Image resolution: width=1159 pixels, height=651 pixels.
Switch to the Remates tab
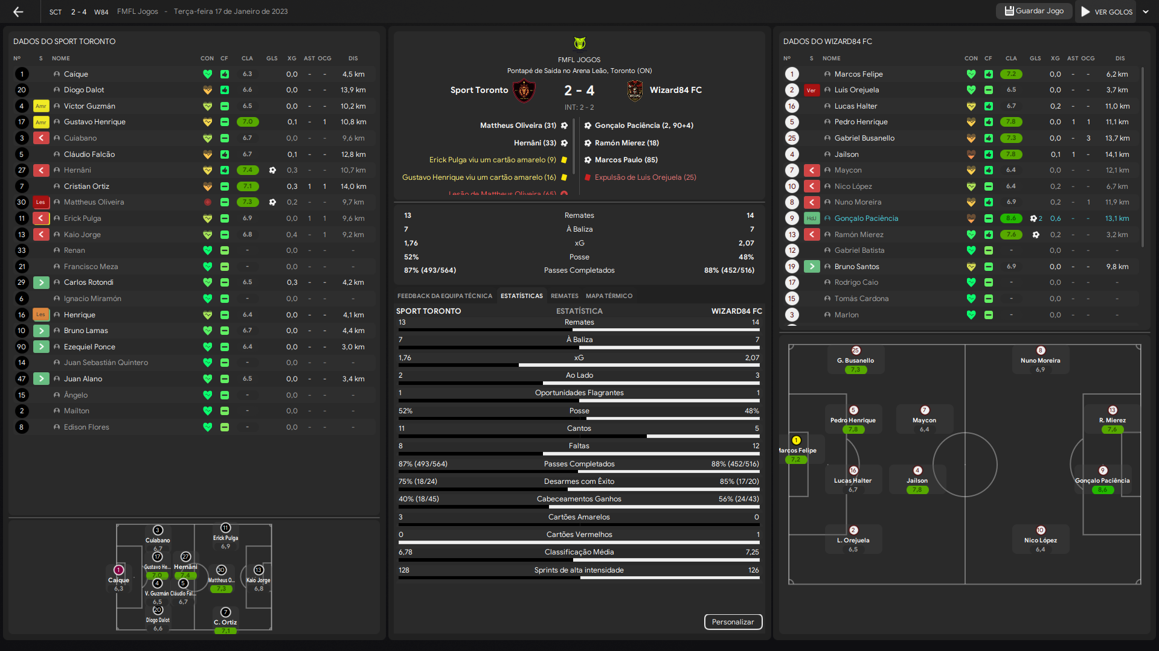pos(564,296)
